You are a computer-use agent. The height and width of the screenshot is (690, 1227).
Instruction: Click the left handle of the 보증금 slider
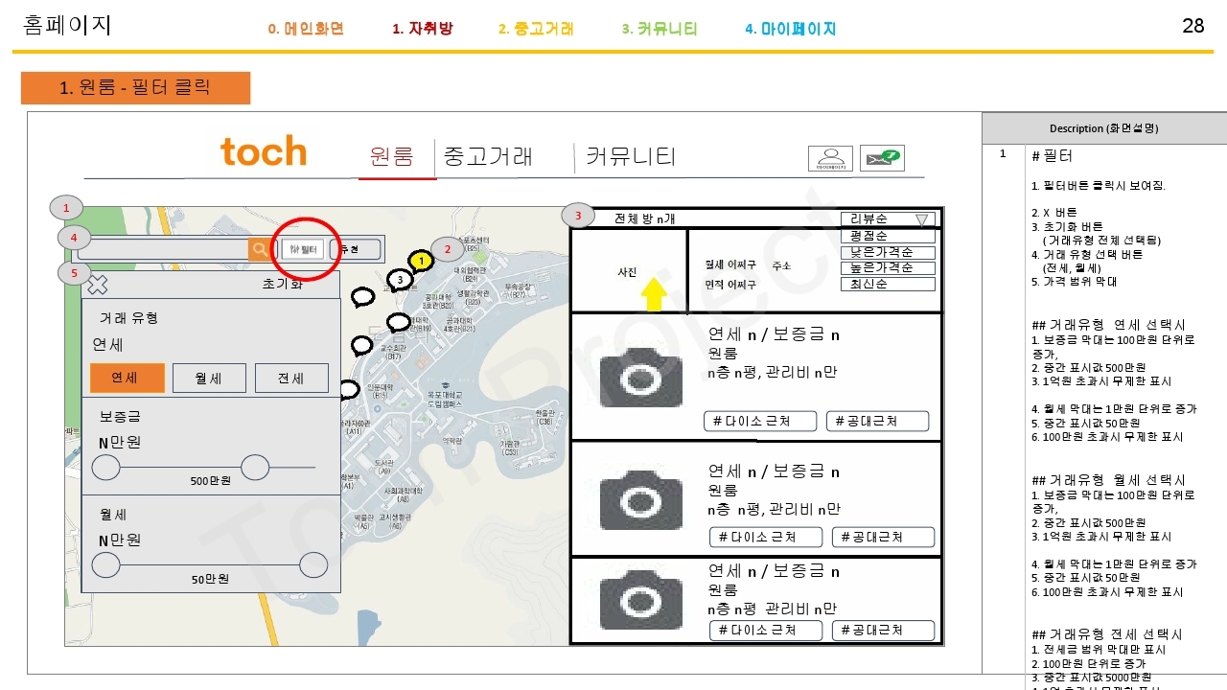tap(105, 468)
